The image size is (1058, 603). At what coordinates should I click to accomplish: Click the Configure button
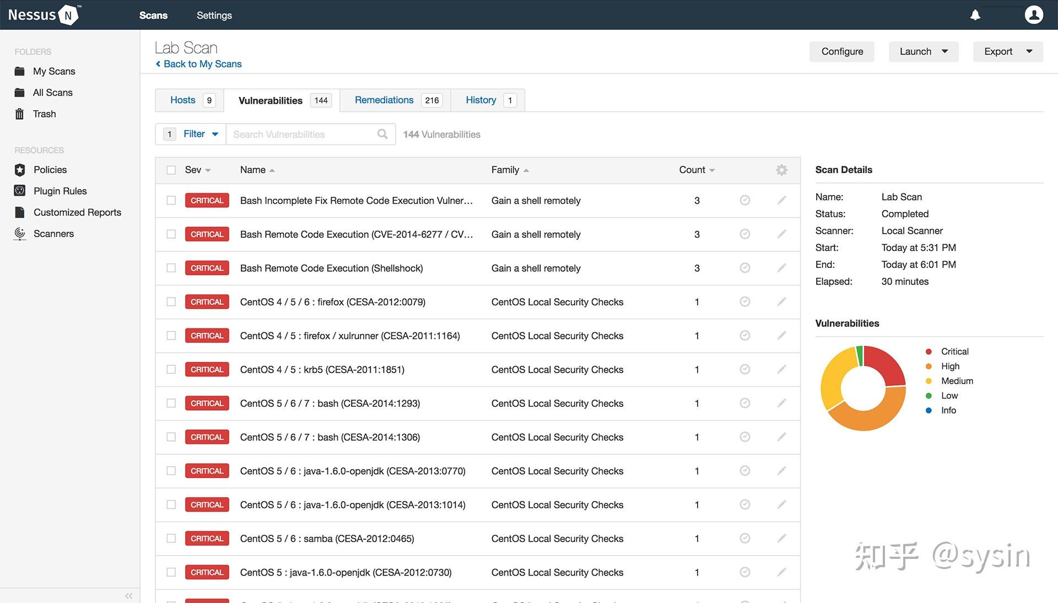click(842, 51)
